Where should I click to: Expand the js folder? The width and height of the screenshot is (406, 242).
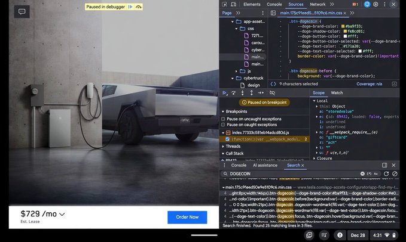point(236,71)
